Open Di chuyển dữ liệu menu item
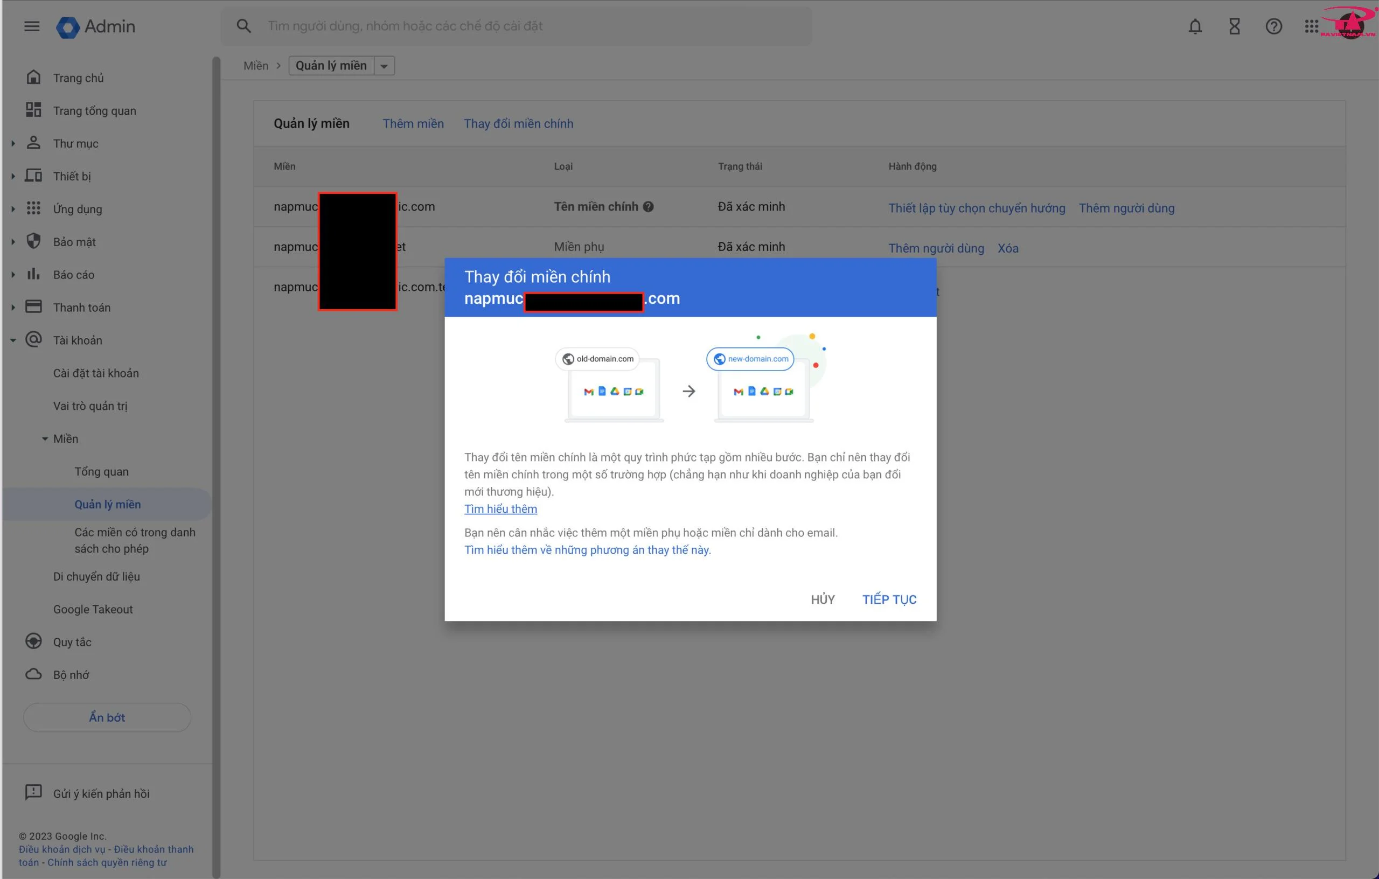The width and height of the screenshot is (1379, 879). pyautogui.click(x=97, y=576)
